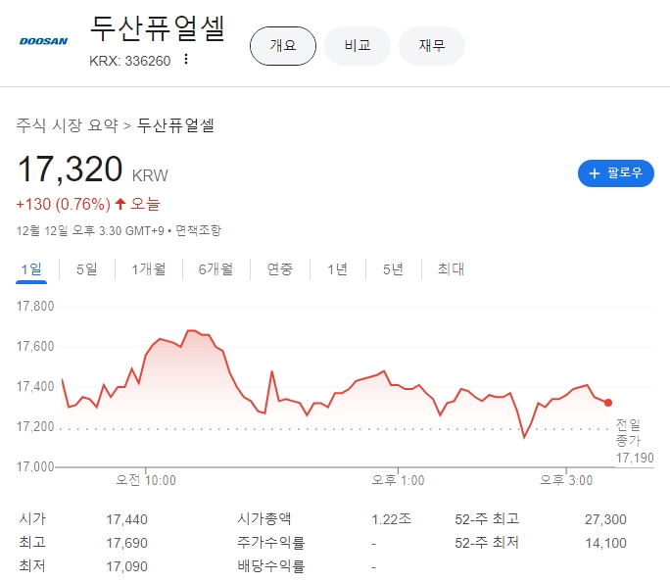The image size is (670, 583).
Task: Click the 17,320 current price
Action: tap(71, 170)
